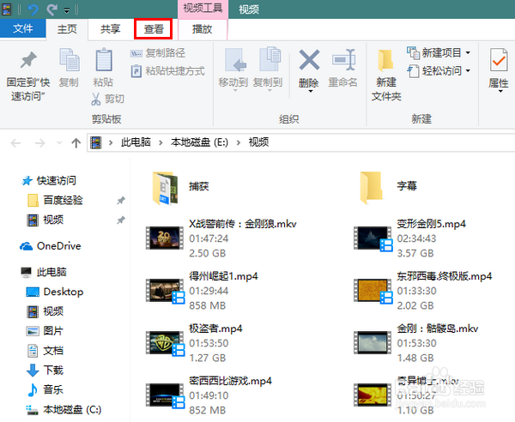
Task: Click the pin icon beside Quick Access 视频
Action: 121,220
